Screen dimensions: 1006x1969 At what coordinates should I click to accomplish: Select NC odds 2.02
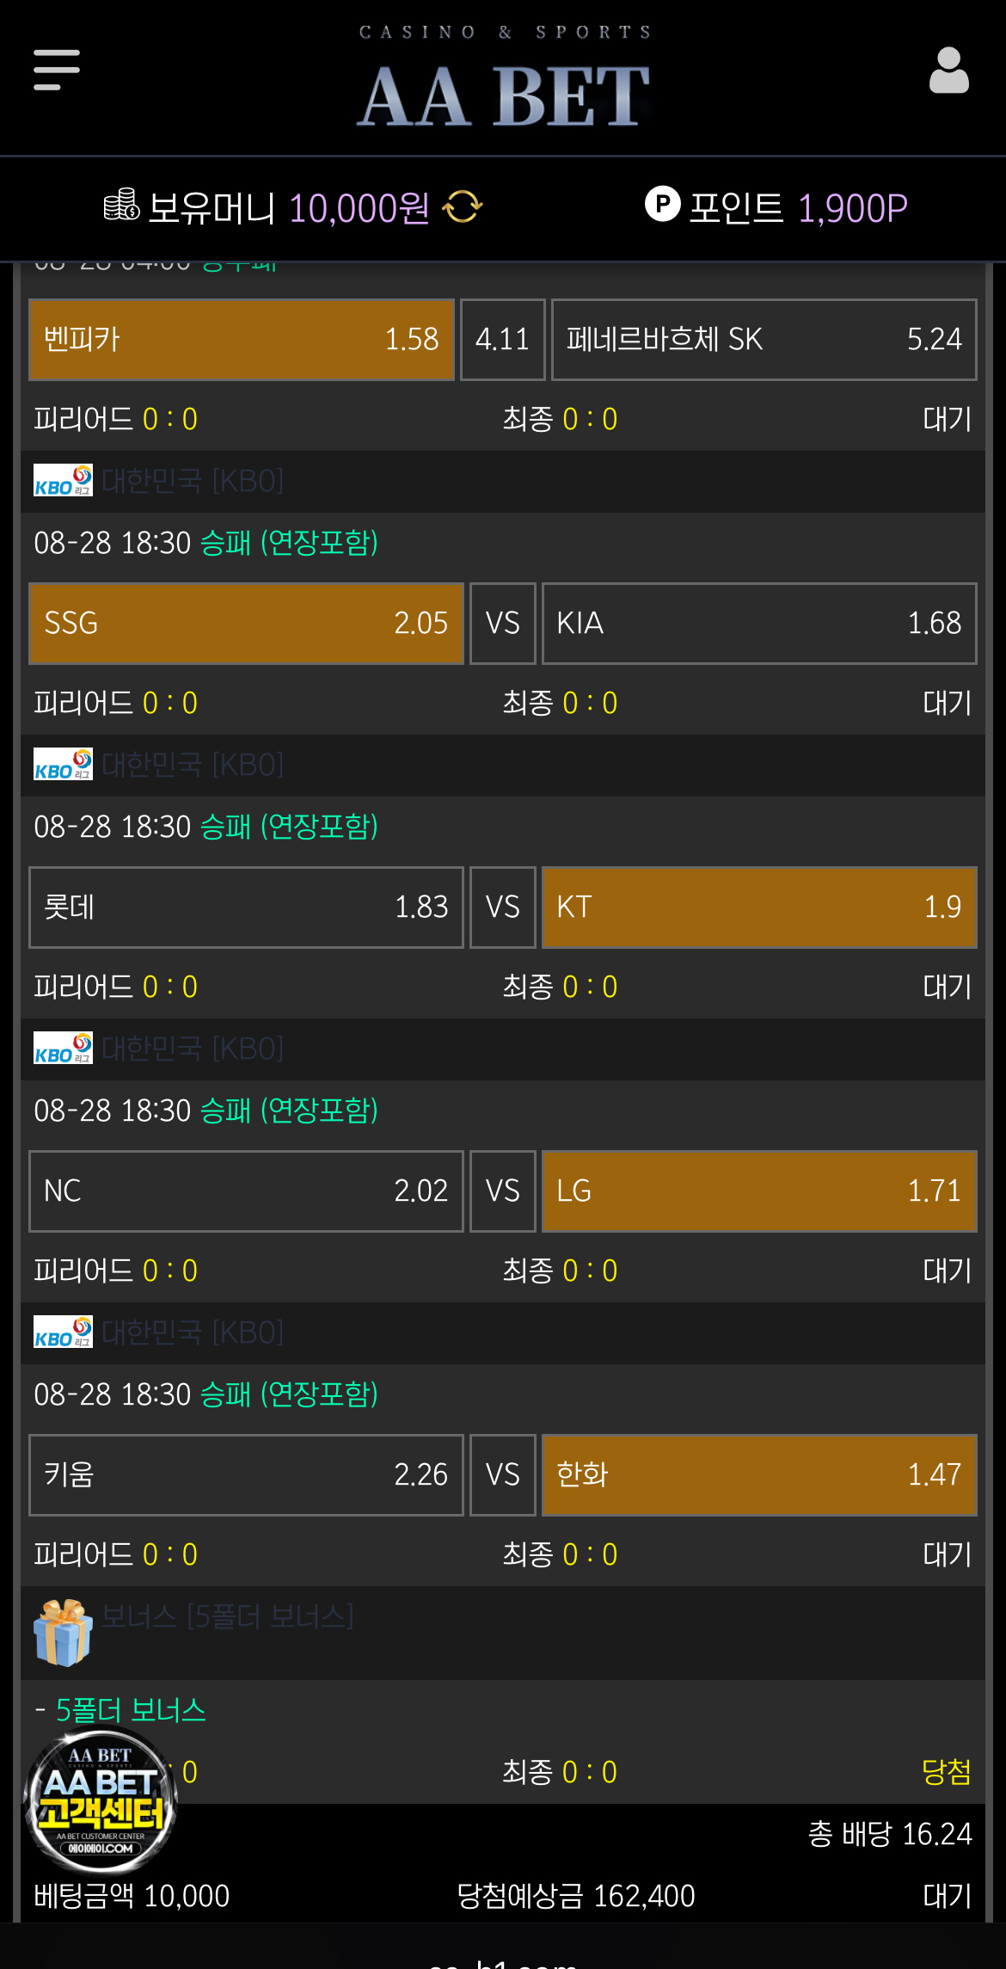(x=246, y=1191)
